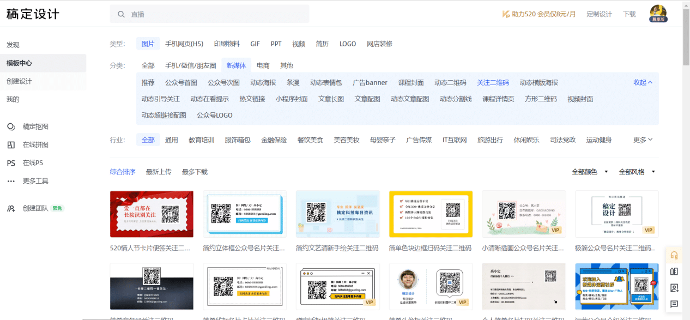Open 简约立体框公众号名片 template thumbnail
The image size is (690, 320).
click(245, 214)
